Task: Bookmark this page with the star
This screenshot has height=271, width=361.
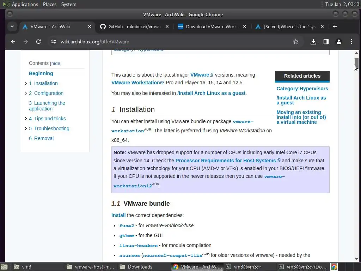Action: [x=296, y=42]
